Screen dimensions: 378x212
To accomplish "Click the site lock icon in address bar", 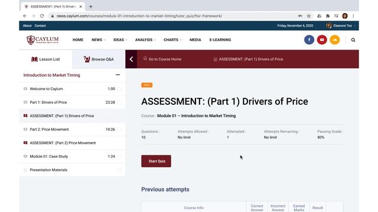I will pos(53,16).
